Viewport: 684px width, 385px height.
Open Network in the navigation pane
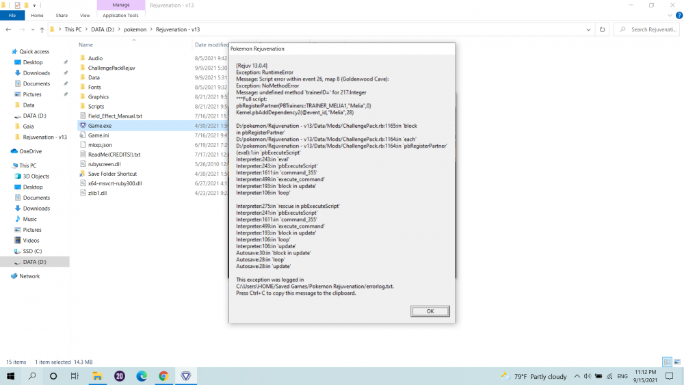coord(29,276)
